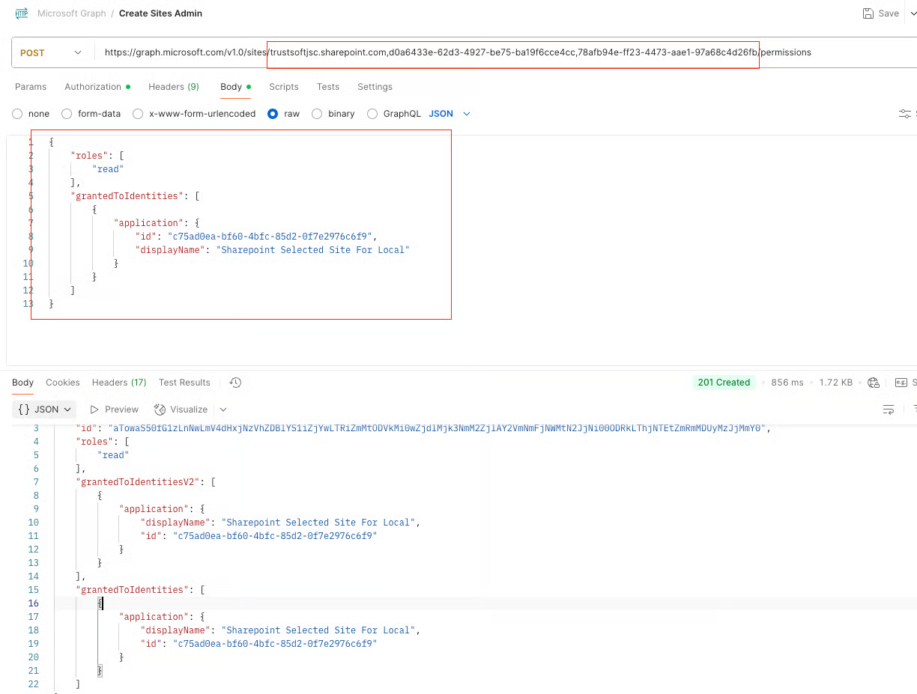
Task: Open the Microsoft Graph breadcrumb link
Action: [x=72, y=13]
